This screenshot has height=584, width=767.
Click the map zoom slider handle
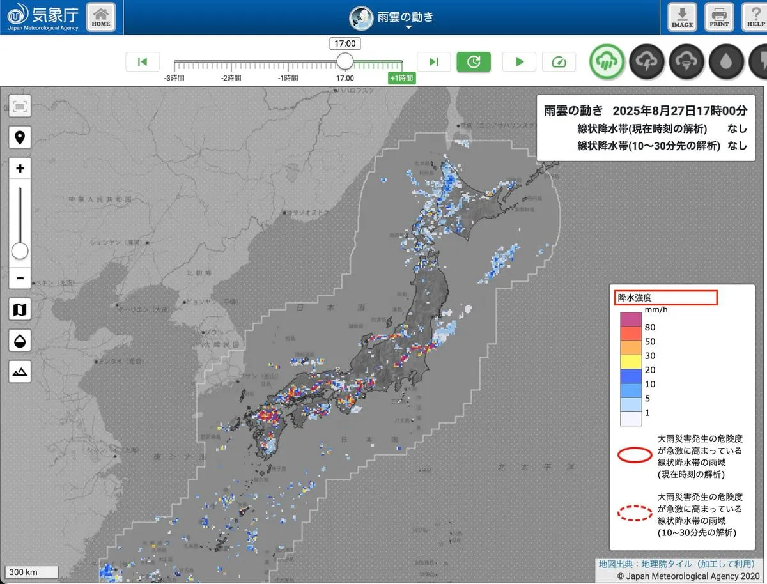20,250
